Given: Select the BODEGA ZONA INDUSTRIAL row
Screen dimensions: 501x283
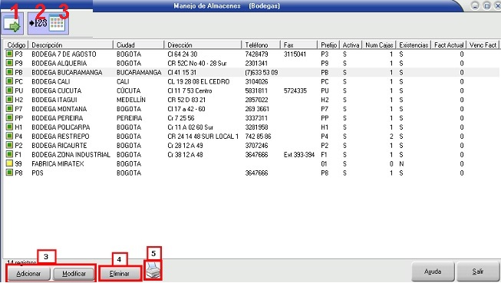Looking at the screenshot, I should (252, 155).
